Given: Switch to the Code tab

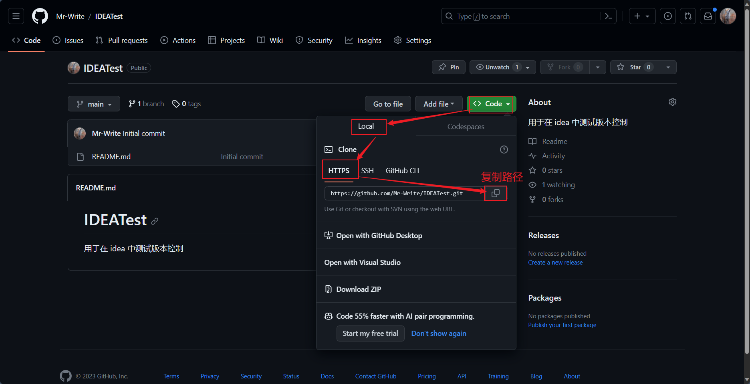Looking at the screenshot, I should [26, 40].
